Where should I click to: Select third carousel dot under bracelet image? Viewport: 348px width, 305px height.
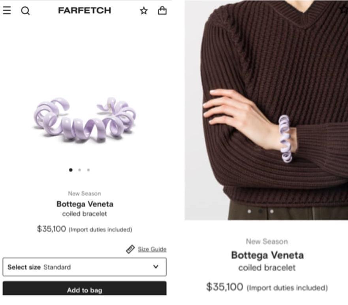coord(88,170)
